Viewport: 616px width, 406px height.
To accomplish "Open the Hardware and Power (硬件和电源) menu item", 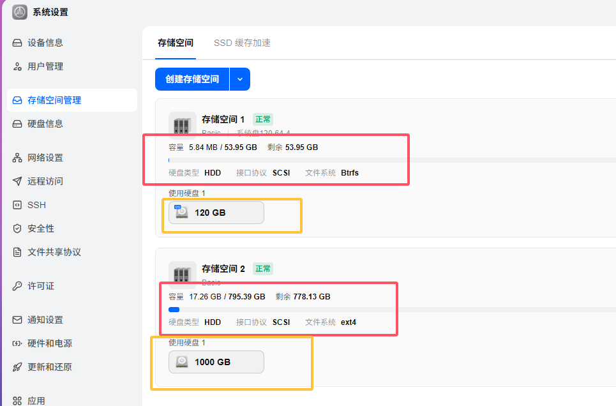I will (x=72, y=343).
